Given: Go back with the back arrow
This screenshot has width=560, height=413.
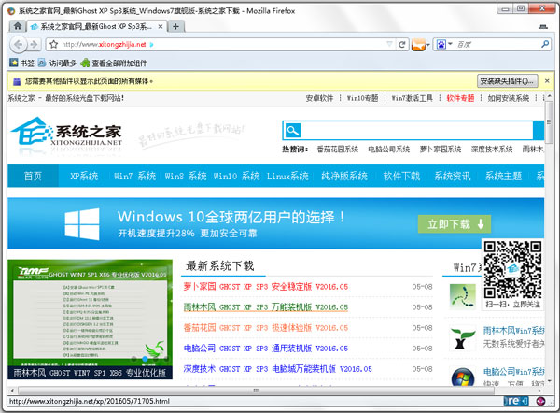Looking at the screenshot, I should click(18, 44).
